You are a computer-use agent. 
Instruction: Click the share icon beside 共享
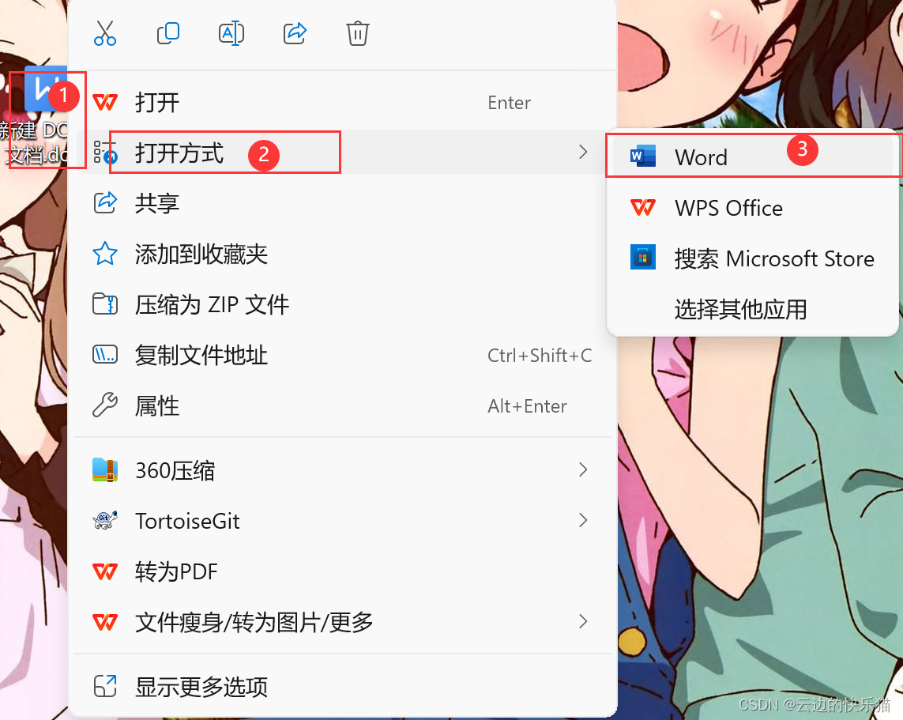click(x=105, y=203)
